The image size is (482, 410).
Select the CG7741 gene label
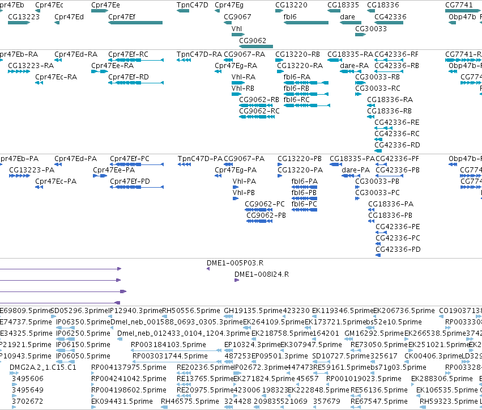[459, 5]
